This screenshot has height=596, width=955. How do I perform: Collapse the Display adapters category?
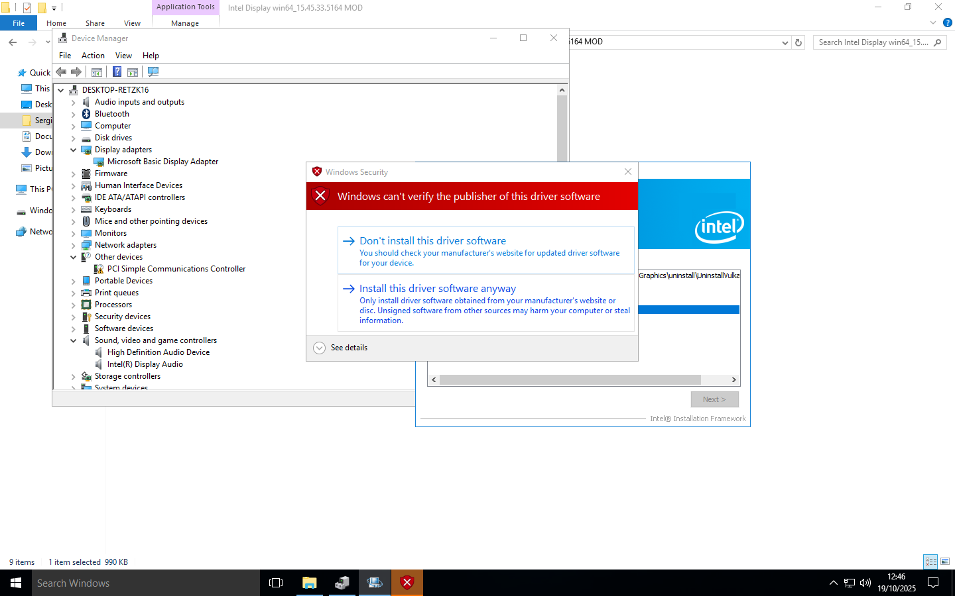74,150
